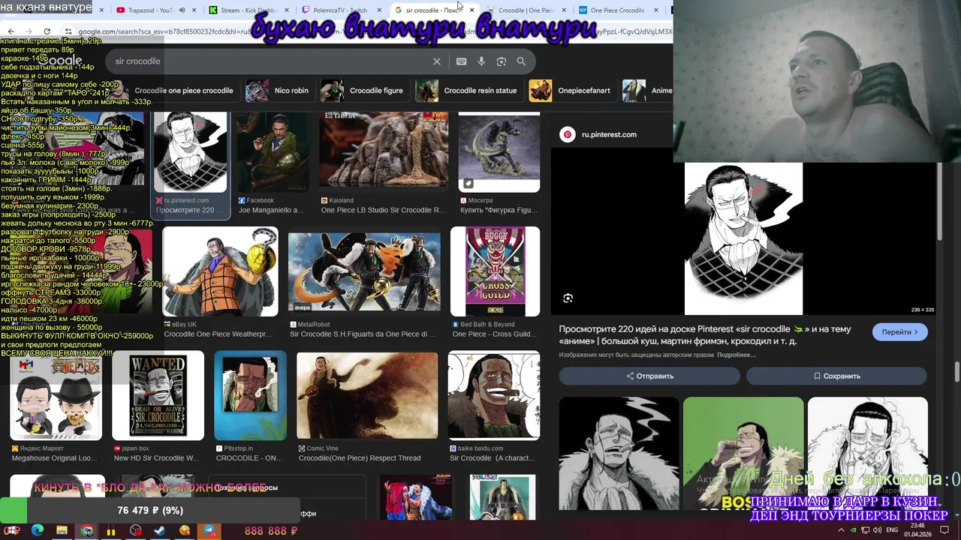This screenshot has width=961, height=540.
Task: Submit search with magnifier icon
Action: point(521,61)
